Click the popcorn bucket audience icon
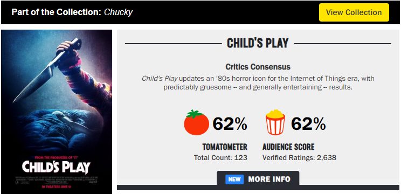401x194 pixels. 275,122
